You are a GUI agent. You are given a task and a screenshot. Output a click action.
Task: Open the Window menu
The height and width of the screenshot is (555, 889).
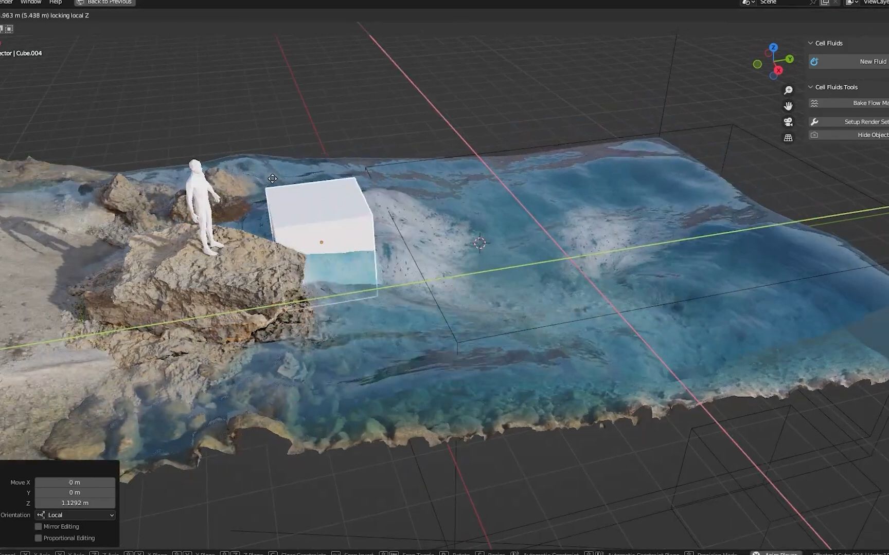(31, 2)
